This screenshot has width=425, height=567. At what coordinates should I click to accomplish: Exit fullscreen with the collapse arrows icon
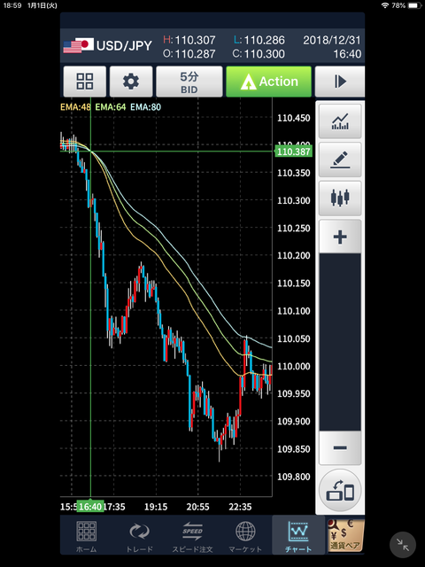tap(403, 545)
